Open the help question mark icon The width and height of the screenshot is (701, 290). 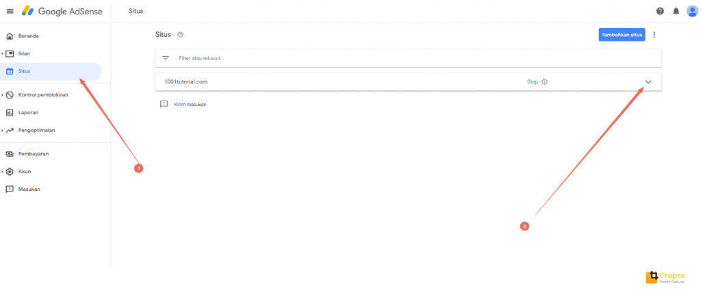tap(660, 11)
